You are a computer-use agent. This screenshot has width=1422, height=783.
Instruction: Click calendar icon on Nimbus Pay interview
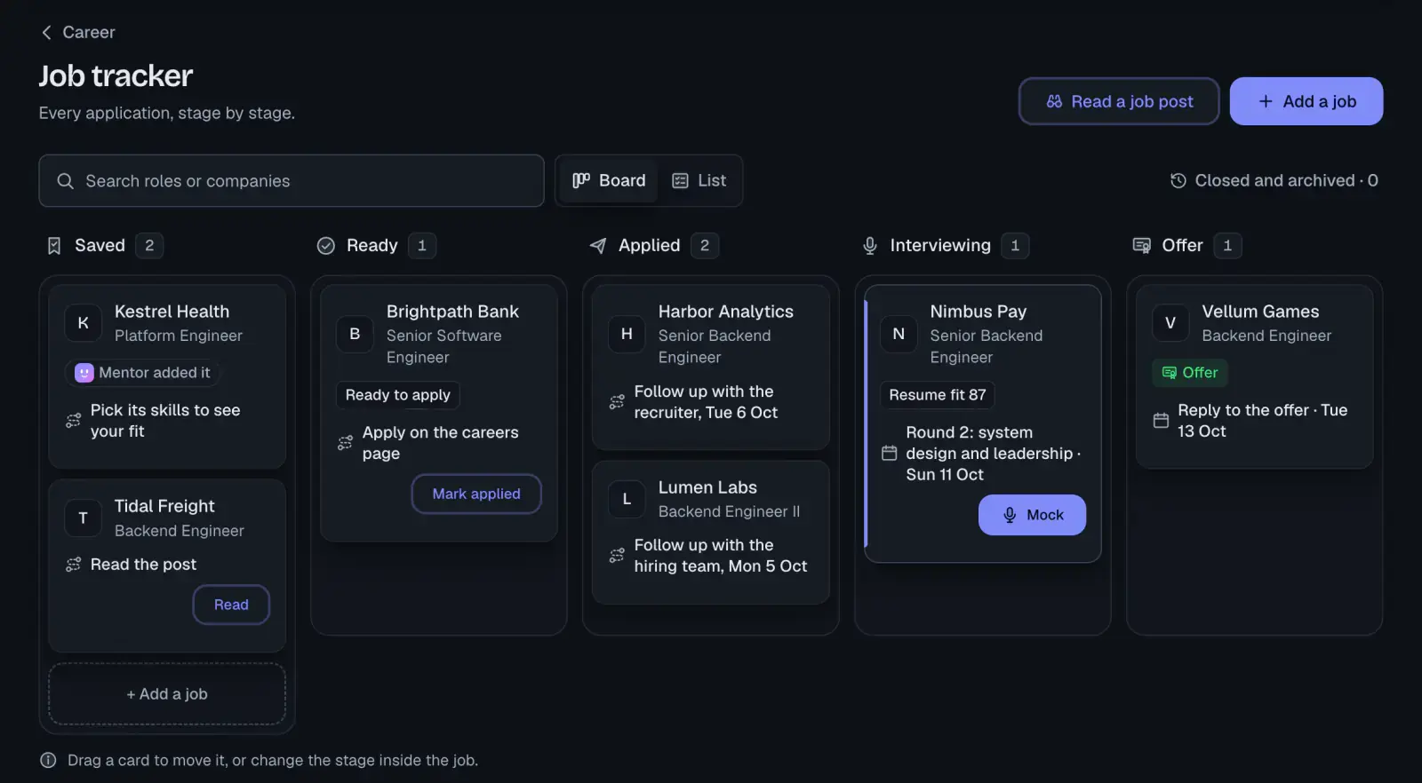click(889, 454)
